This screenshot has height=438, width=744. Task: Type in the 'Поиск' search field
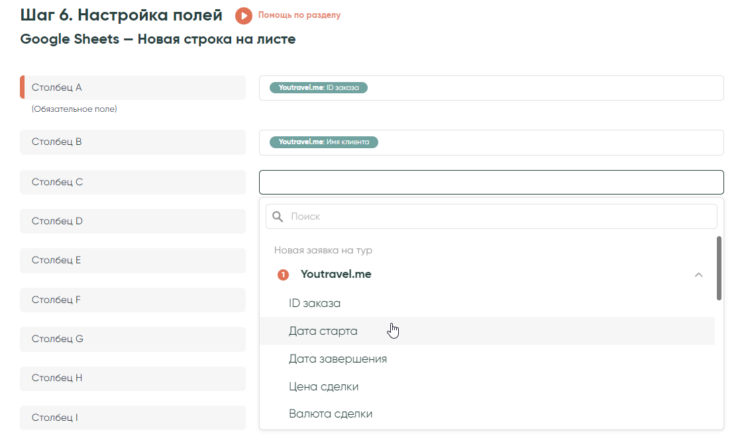497,216
